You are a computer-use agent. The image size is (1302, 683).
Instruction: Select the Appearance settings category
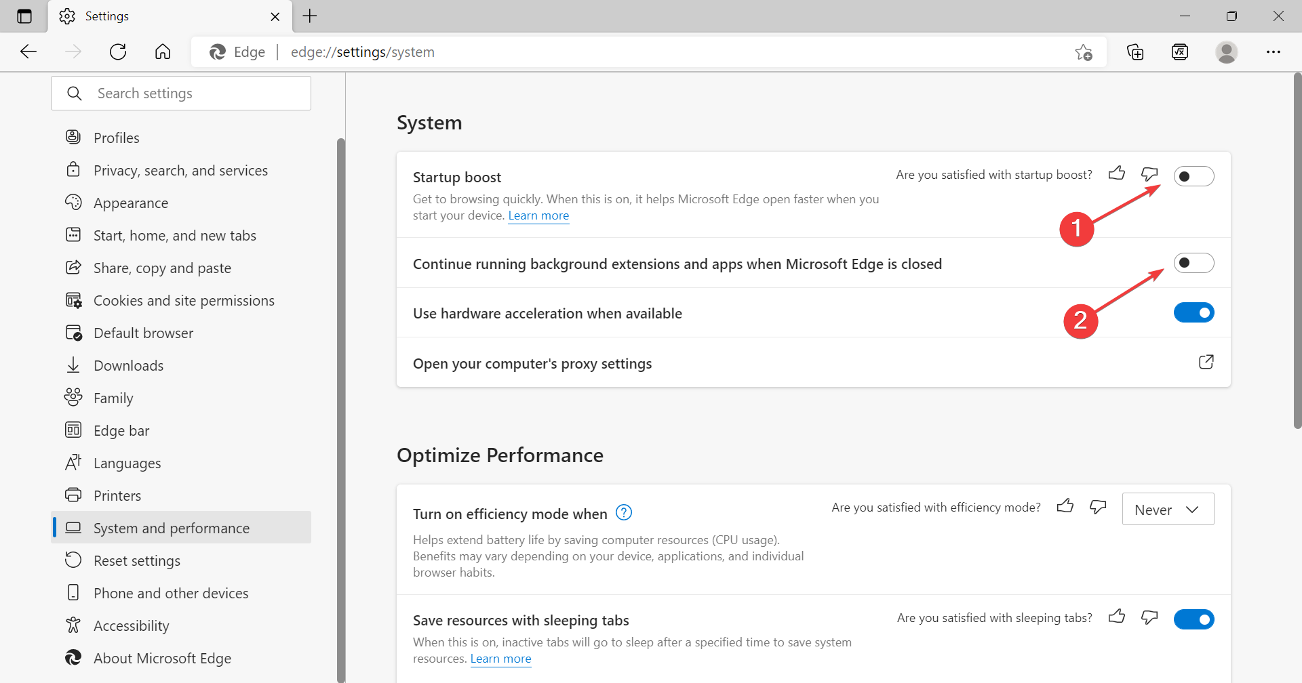pos(131,203)
